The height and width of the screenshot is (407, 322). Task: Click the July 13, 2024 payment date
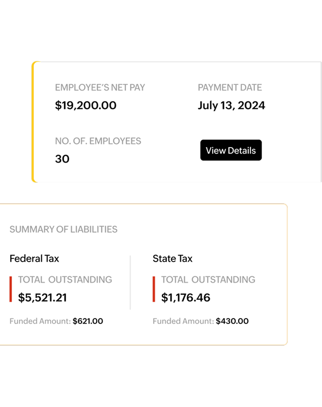[x=231, y=105]
